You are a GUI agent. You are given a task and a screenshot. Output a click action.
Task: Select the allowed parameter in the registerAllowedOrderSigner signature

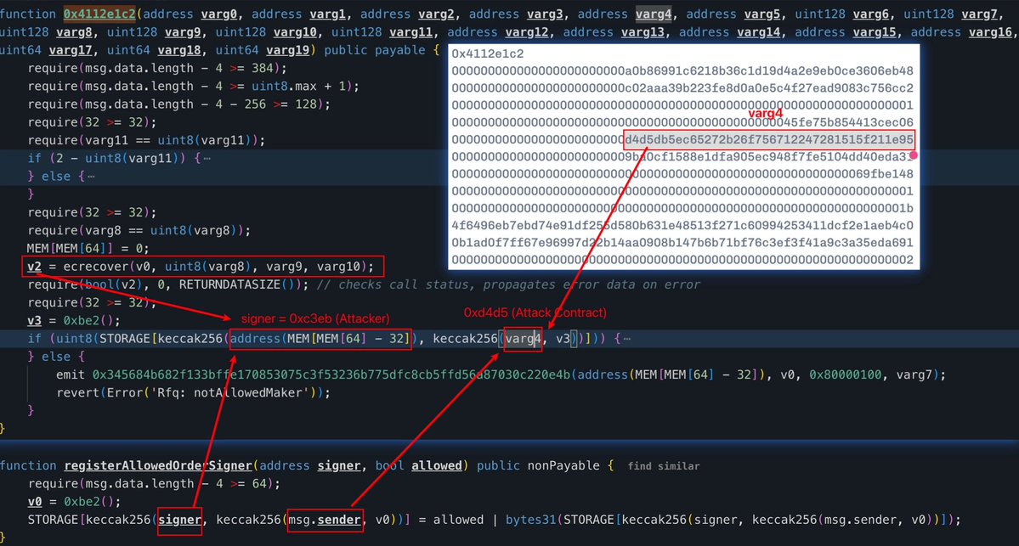[x=436, y=465]
